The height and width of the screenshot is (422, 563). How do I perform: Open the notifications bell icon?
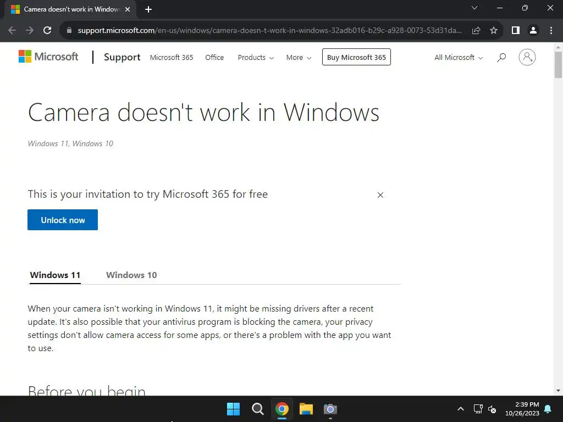[548, 409]
